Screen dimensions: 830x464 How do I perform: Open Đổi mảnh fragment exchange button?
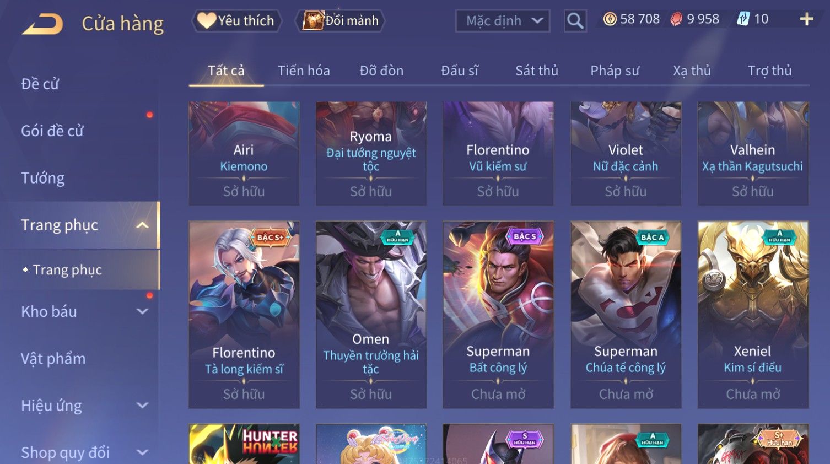[340, 20]
